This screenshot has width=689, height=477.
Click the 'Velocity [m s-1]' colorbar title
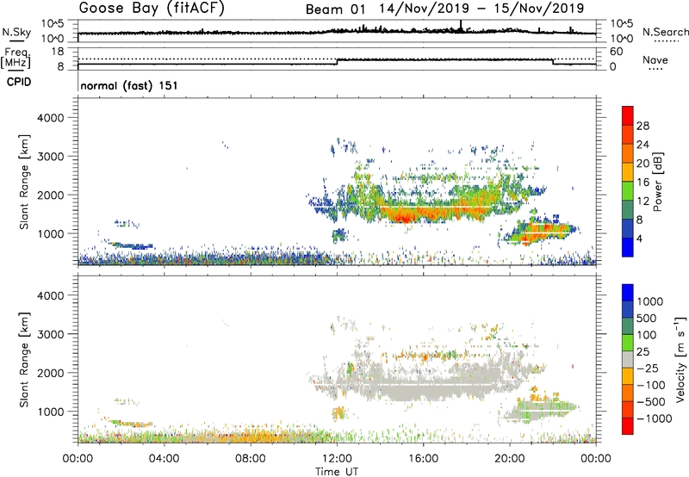pos(680,359)
